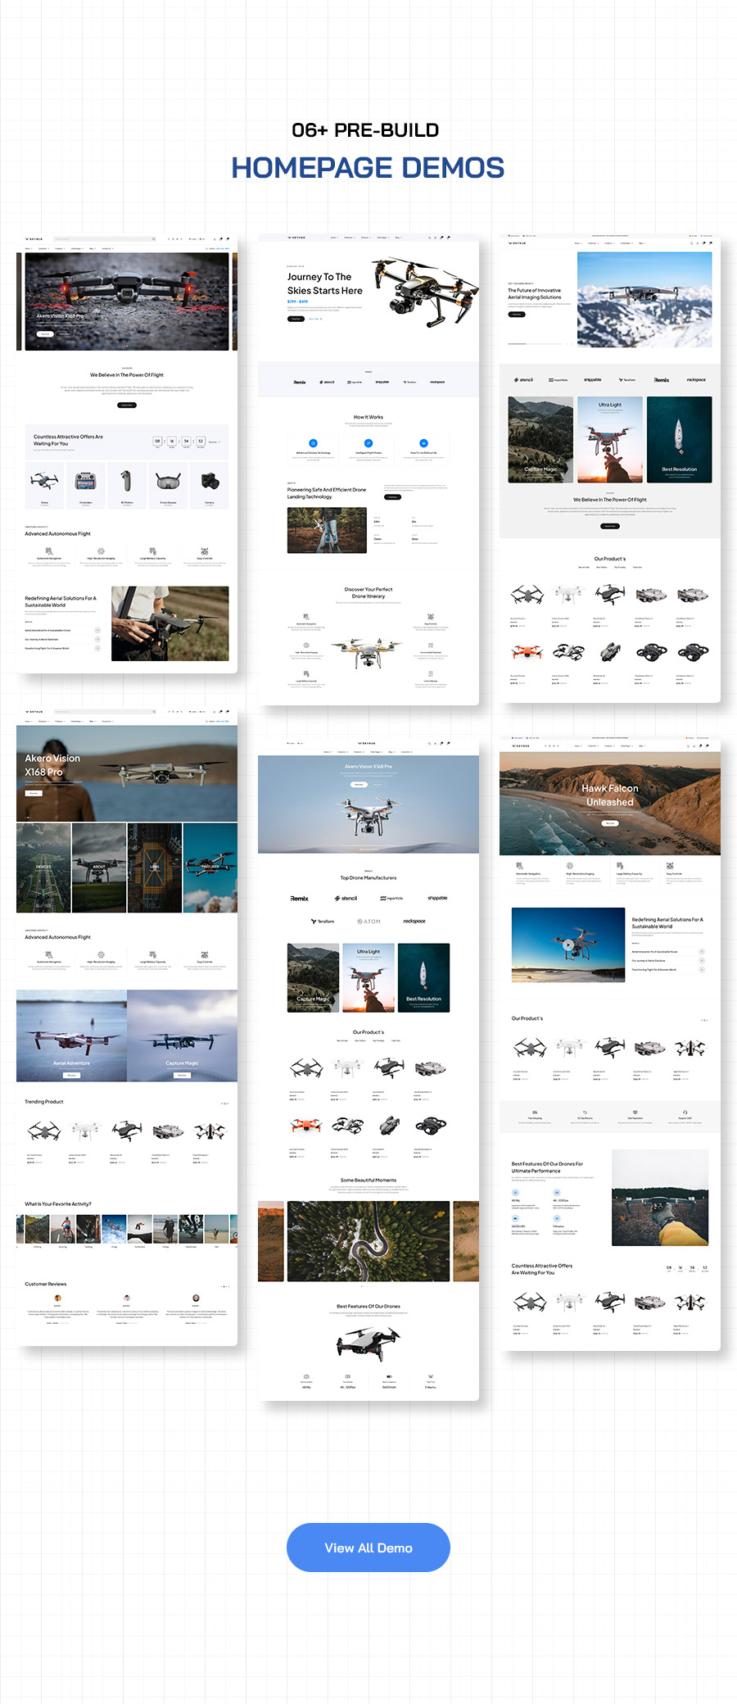The width and height of the screenshot is (737, 1704).
Task: Click the View All Demo button
Action: pos(368,1548)
